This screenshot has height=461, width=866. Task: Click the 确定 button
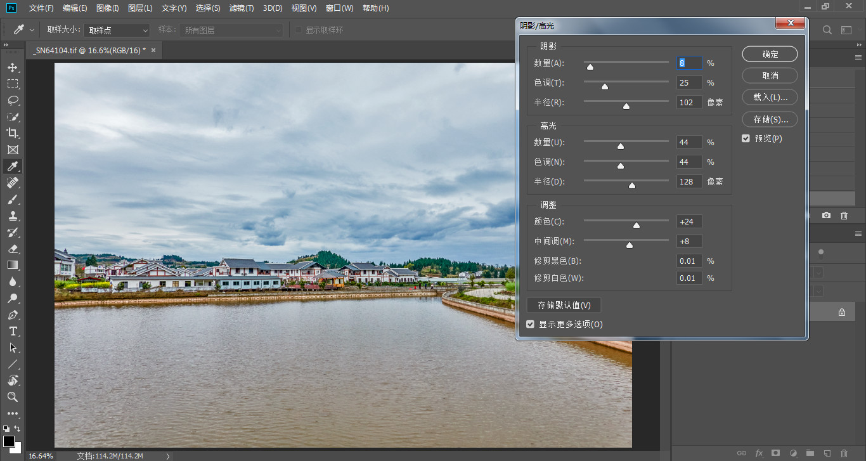coord(770,54)
